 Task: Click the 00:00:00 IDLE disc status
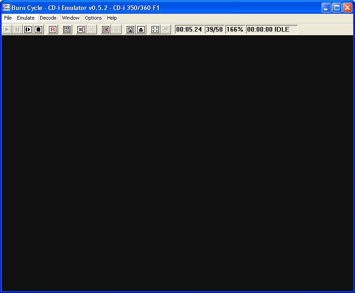(x=271, y=29)
